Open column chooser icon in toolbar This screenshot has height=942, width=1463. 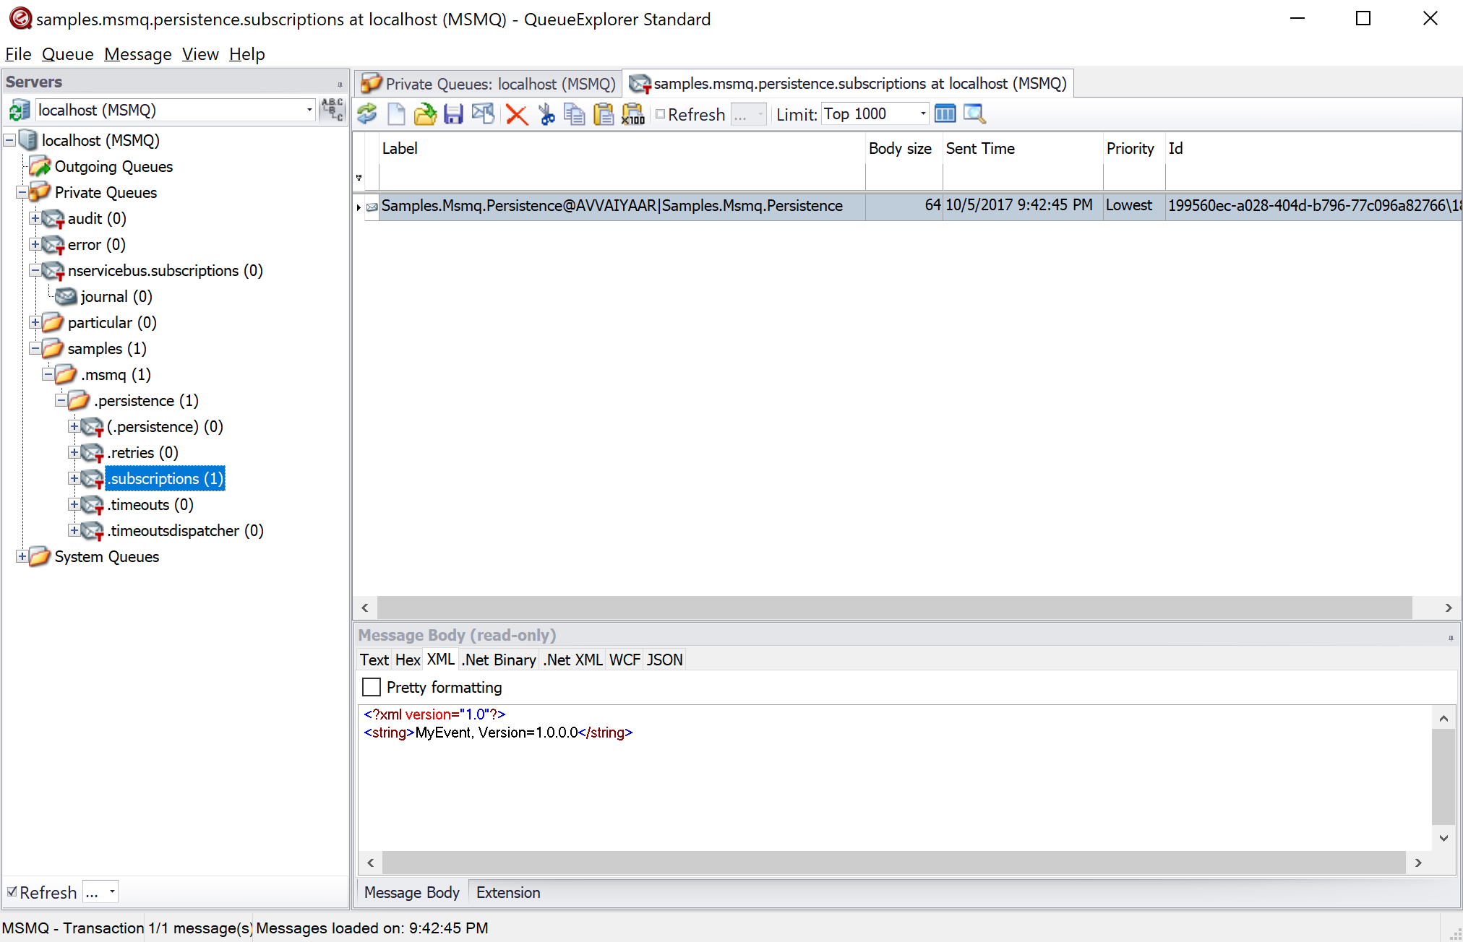pyautogui.click(x=945, y=113)
